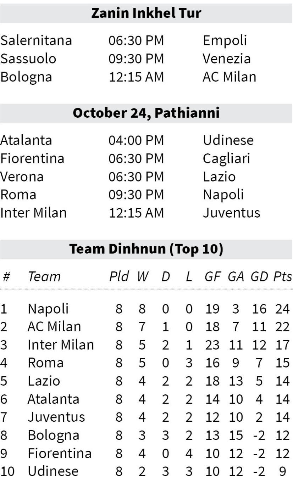Viewport: 293px width, 483px height.
Task: Select Atalanta in October 24 fixtures
Action: (26, 140)
